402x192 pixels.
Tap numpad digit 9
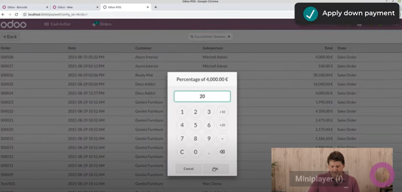(209, 138)
